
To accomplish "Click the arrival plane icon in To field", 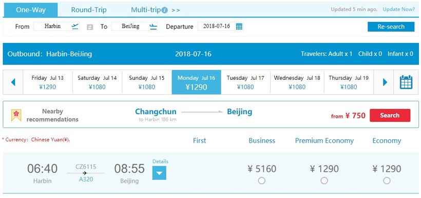I will tap(154, 27).
